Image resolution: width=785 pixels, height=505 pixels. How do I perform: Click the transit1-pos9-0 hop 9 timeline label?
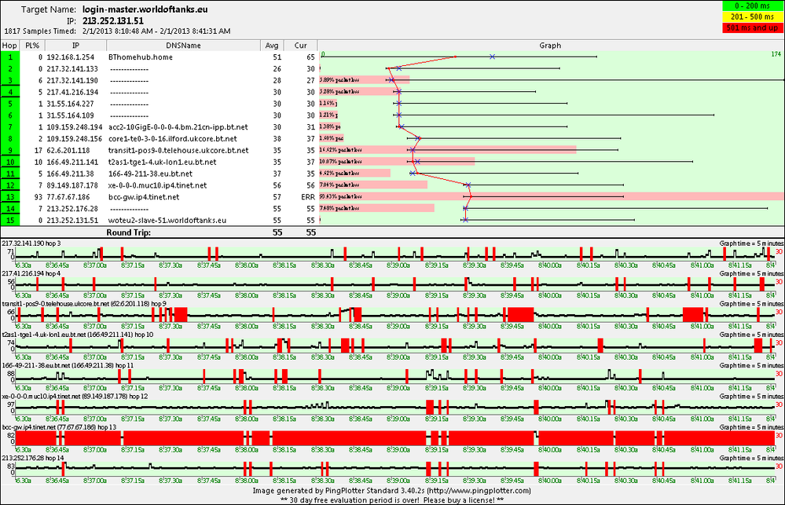pos(84,304)
